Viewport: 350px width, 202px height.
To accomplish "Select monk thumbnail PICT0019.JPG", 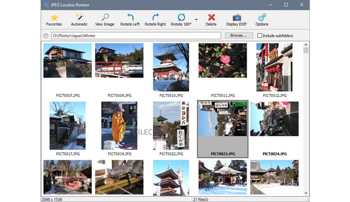I will click(x=119, y=126).
